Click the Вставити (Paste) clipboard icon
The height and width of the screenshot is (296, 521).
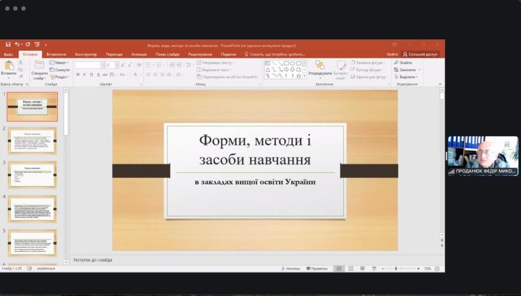9,66
